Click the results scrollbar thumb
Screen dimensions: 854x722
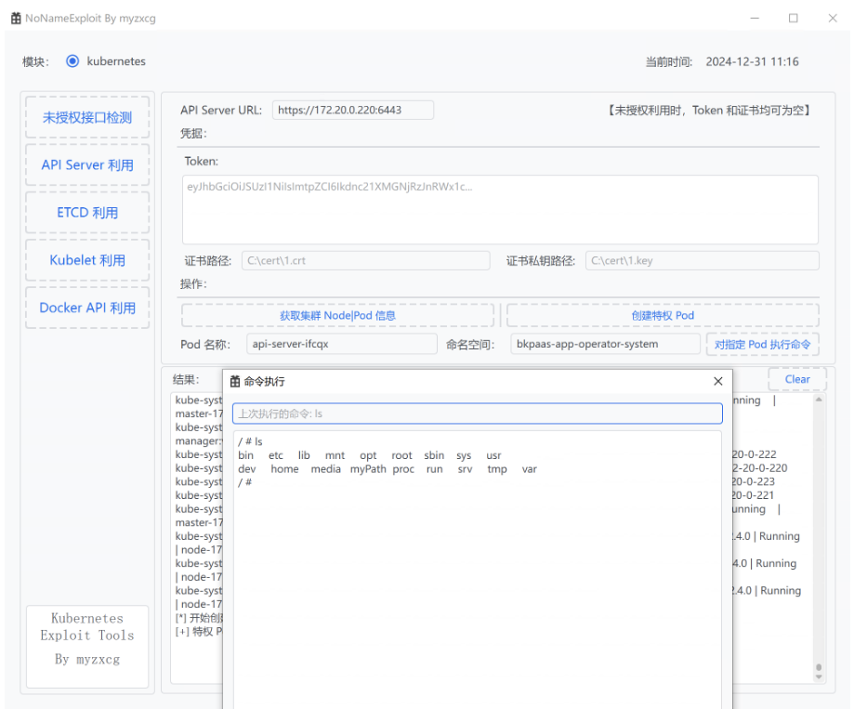tap(818, 667)
